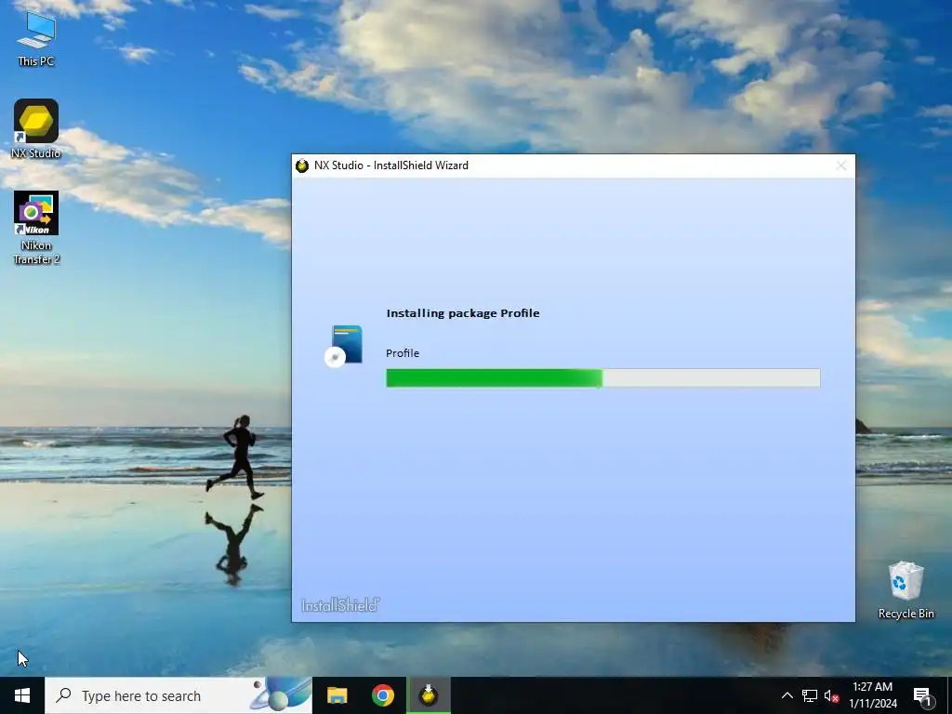
Task: Click the installer icon in the title bar
Action: (302, 165)
